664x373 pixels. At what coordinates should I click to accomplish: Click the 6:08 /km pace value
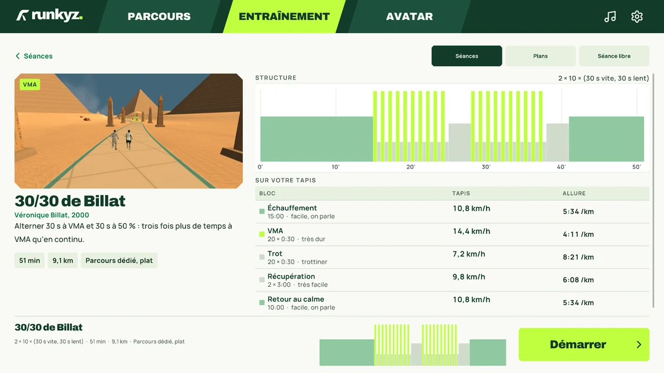point(578,280)
